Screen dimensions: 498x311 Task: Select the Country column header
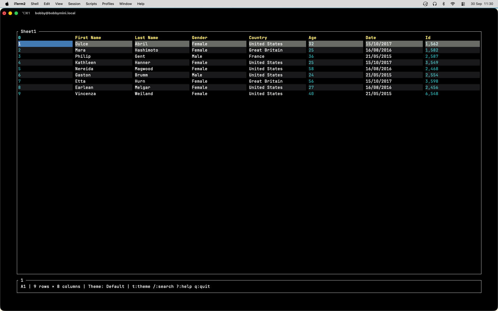click(x=258, y=38)
